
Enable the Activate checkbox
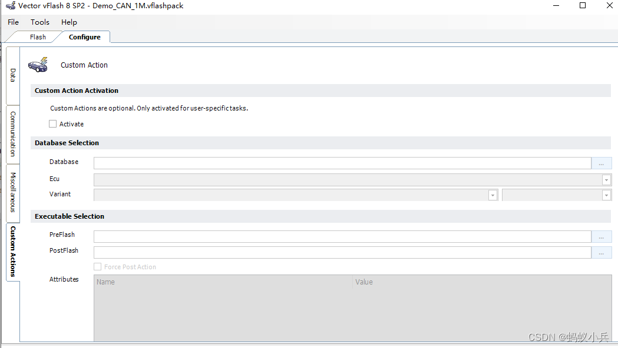point(53,124)
